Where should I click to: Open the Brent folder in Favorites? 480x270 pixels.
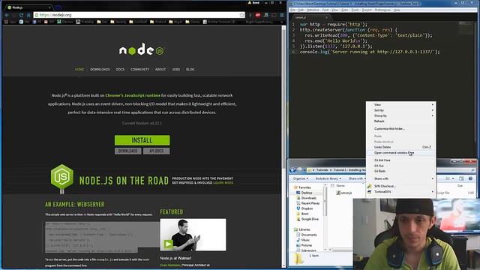click(302, 214)
